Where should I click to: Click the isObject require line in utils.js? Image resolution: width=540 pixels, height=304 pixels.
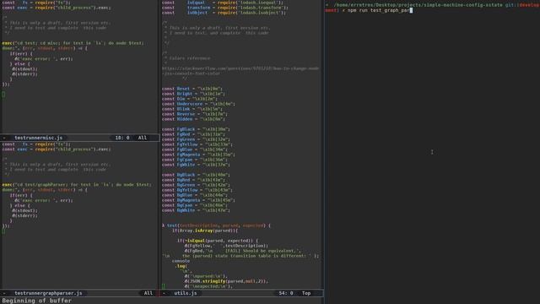point(224,13)
